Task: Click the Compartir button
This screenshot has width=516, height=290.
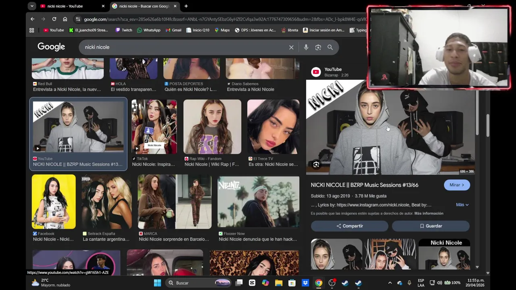Action: (x=350, y=226)
